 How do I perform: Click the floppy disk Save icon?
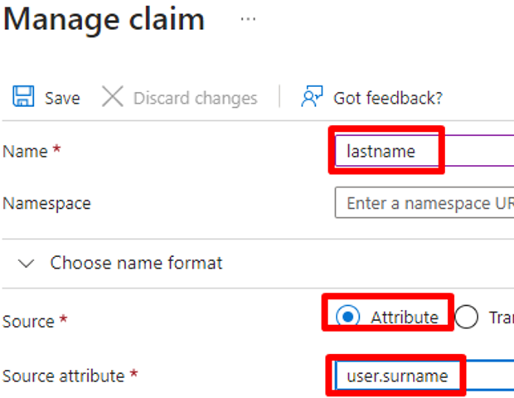point(23,97)
